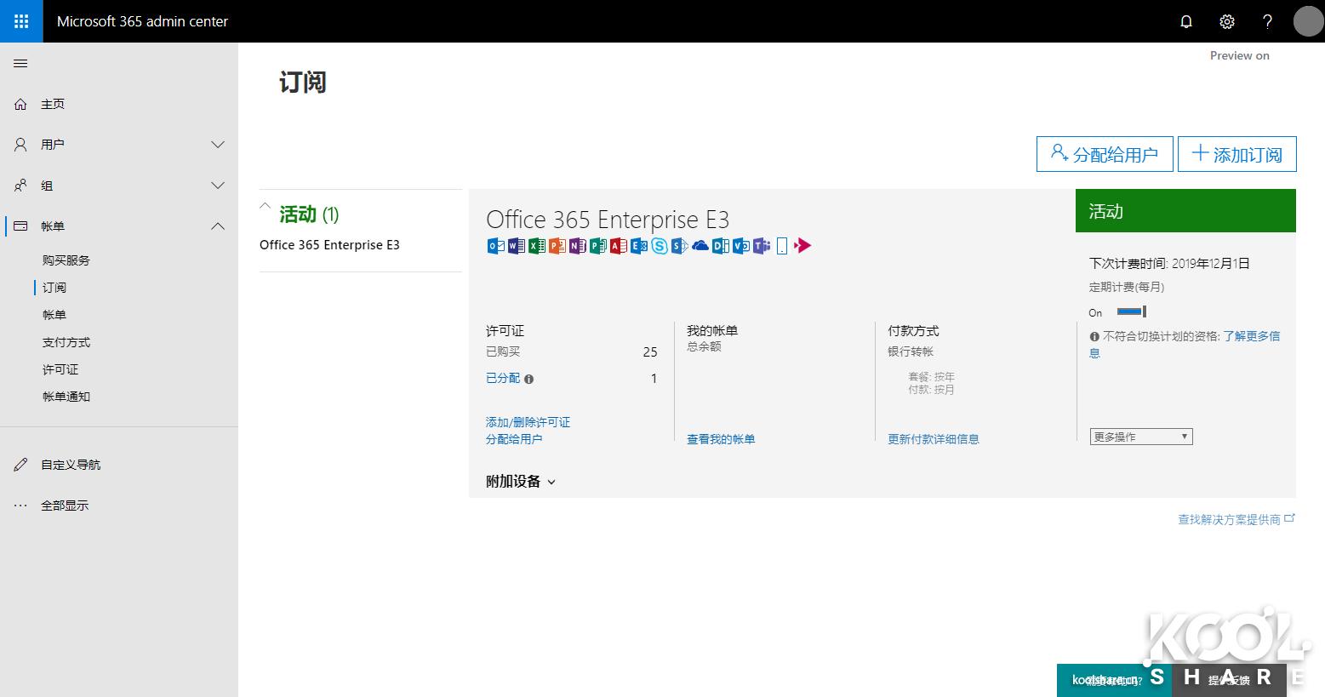Click the Skype for Business icon
Image resolution: width=1325 pixels, height=697 pixels.
coord(659,246)
